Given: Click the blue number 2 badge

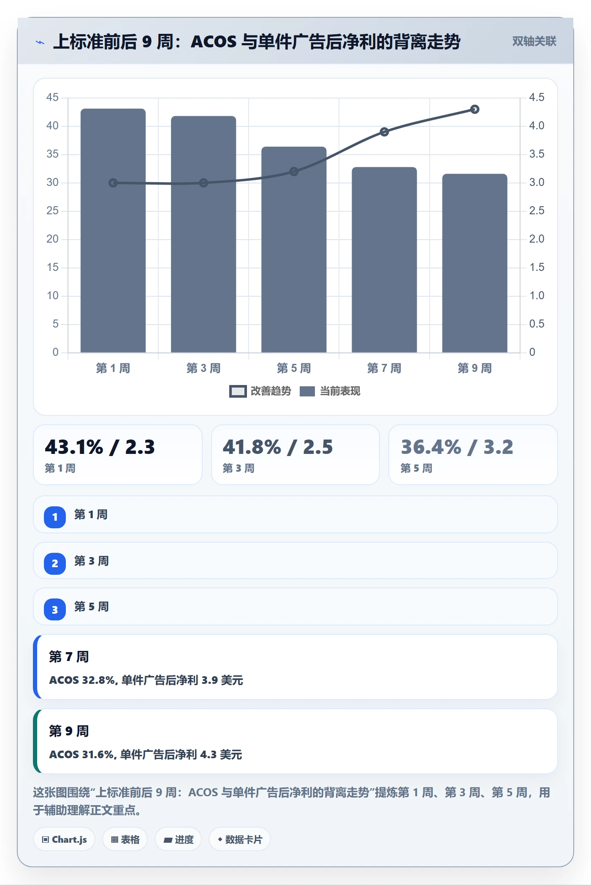Looking at the screenshot, I should [x=55, y=563].
